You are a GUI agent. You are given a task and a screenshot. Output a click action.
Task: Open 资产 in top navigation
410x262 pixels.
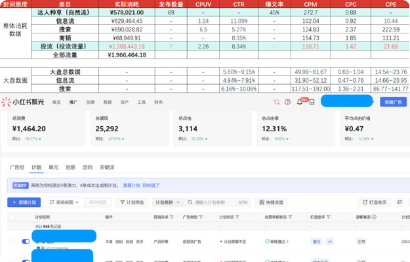(x=125, y=102)
